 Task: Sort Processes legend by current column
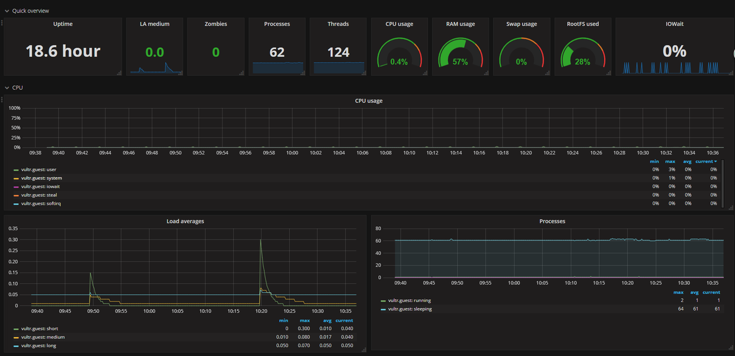click(x=711, y=292)
